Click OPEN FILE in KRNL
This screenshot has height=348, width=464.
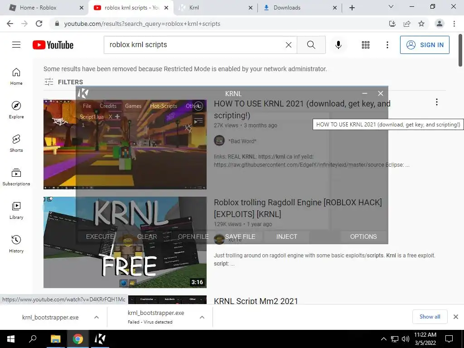tap(193, 237)
